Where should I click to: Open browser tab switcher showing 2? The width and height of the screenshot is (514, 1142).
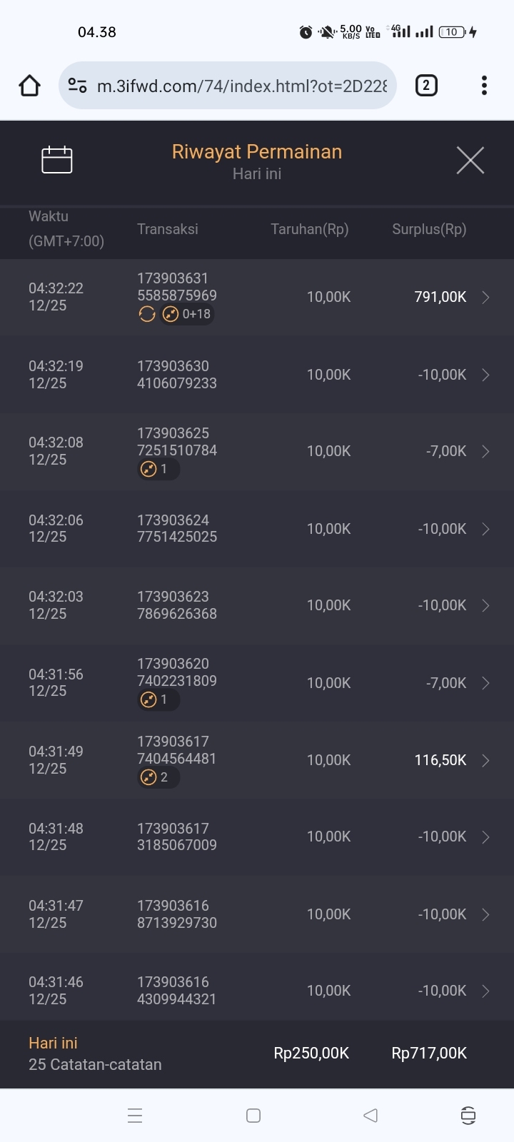(426, 86)
